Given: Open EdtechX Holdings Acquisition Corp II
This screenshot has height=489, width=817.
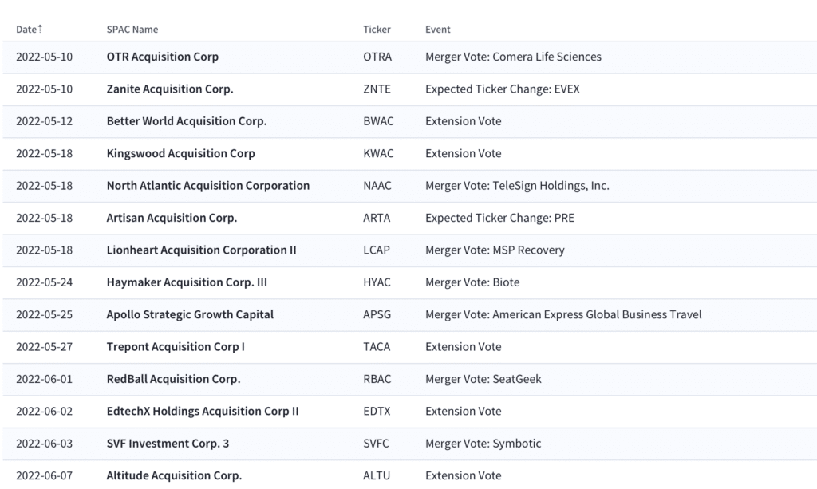Looking at the screenshot, I should (203, 412).
